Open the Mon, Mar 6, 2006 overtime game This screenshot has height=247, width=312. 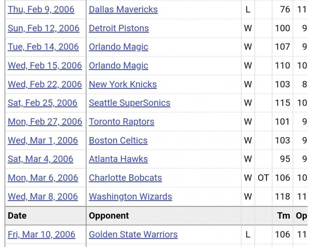tap(43, 178)
